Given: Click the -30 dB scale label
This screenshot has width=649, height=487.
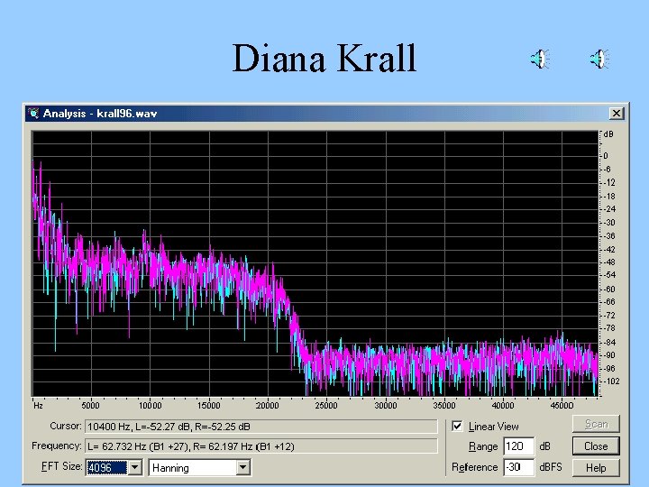Looking at the screenshot, I should click(608, 223).
